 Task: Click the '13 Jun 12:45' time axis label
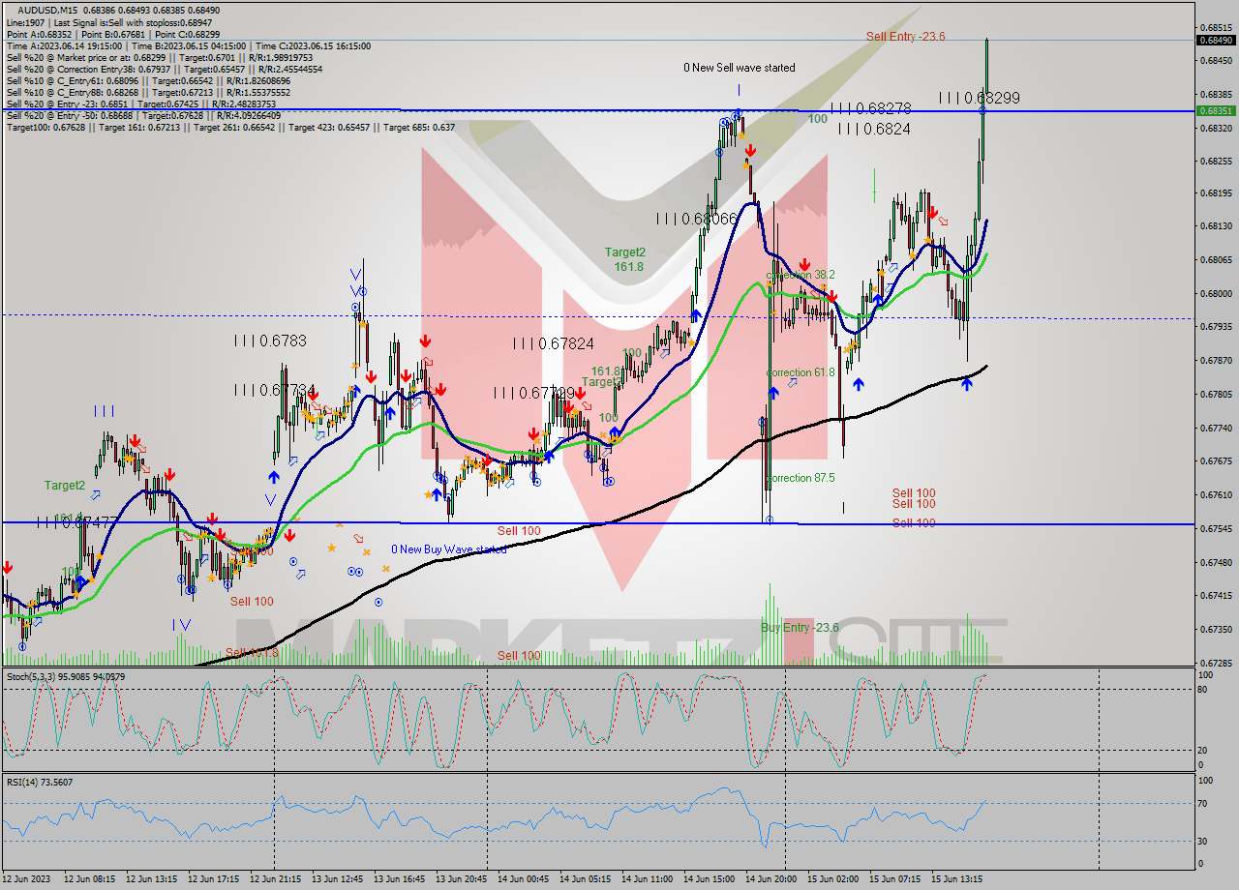[x=336, y=879]
